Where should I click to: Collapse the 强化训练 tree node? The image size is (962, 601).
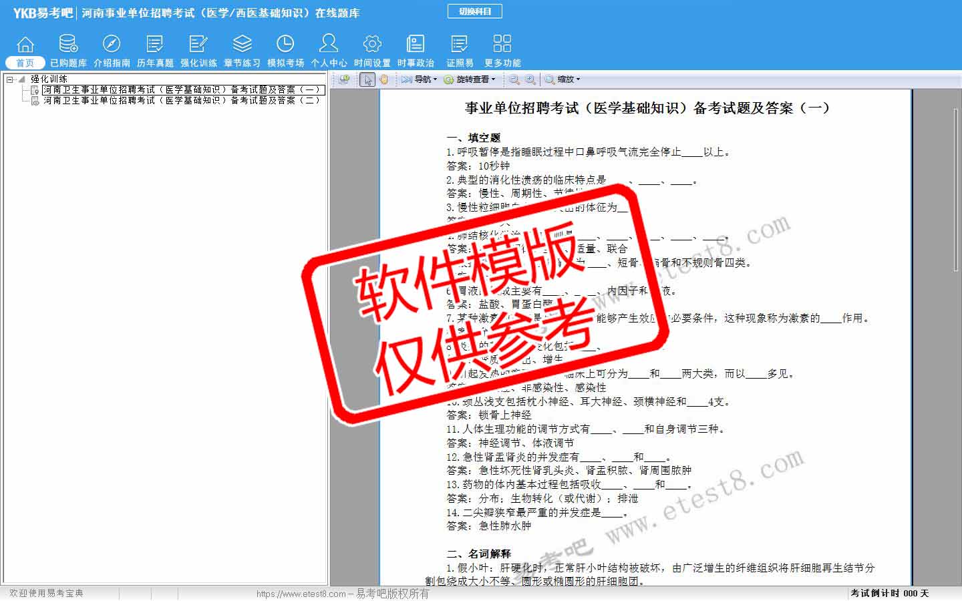coord(10,79)
